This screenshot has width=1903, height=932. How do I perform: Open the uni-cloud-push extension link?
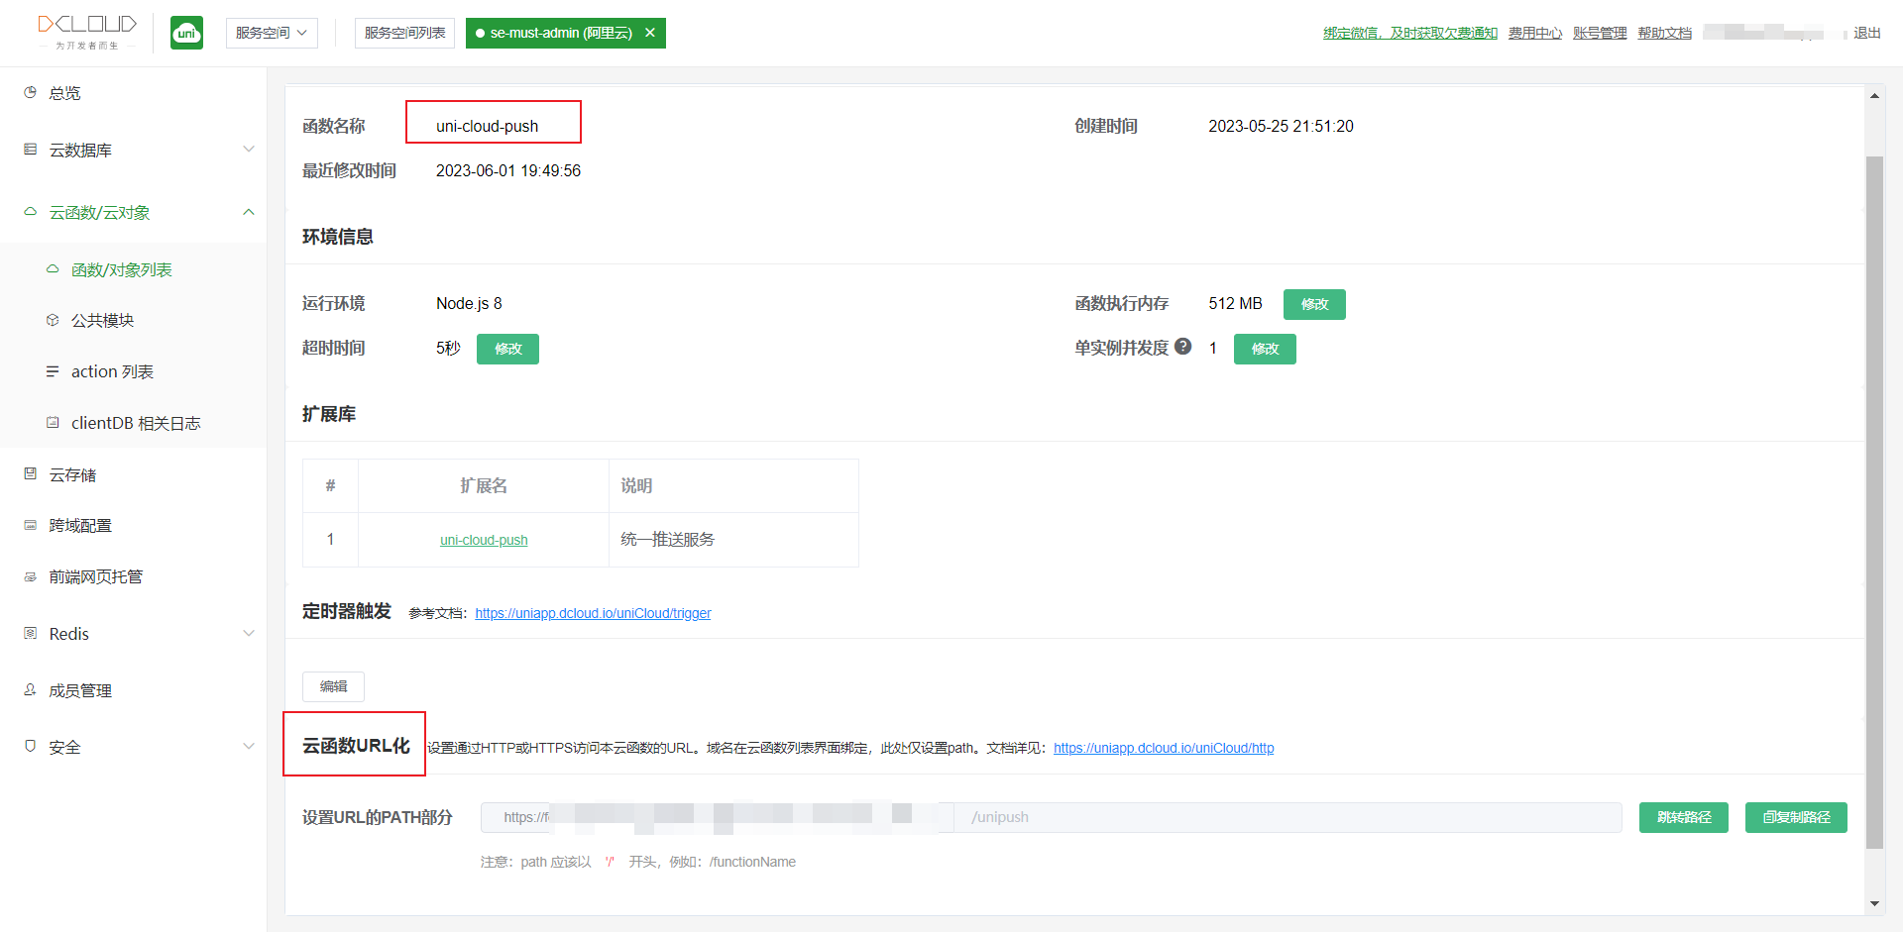484,540
